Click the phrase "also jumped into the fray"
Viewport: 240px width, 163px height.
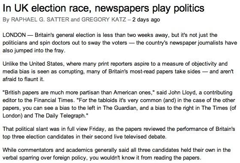(x=34, y=51)
